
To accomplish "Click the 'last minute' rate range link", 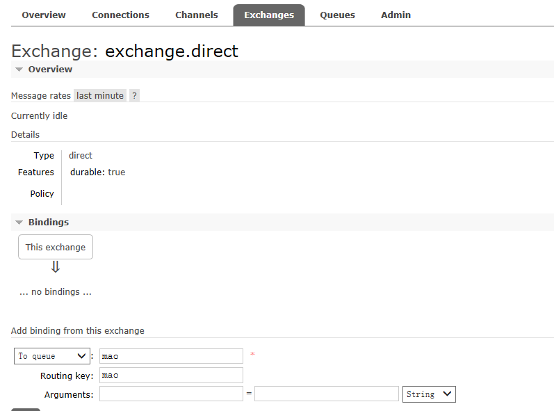I will (x=100, y=96).
